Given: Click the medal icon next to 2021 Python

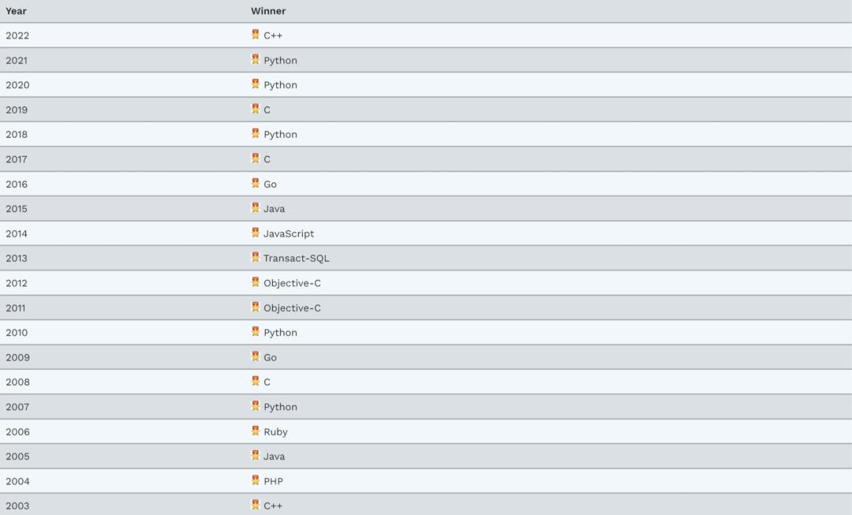Looking at the screenshot, I should pos(256,59).
